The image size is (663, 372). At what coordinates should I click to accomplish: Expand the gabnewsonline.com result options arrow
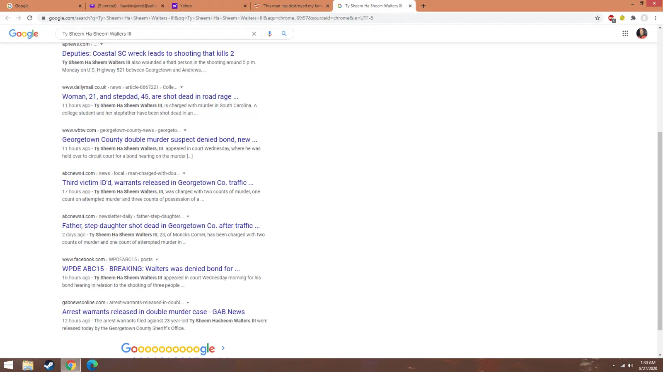click(x=188, y=303)
